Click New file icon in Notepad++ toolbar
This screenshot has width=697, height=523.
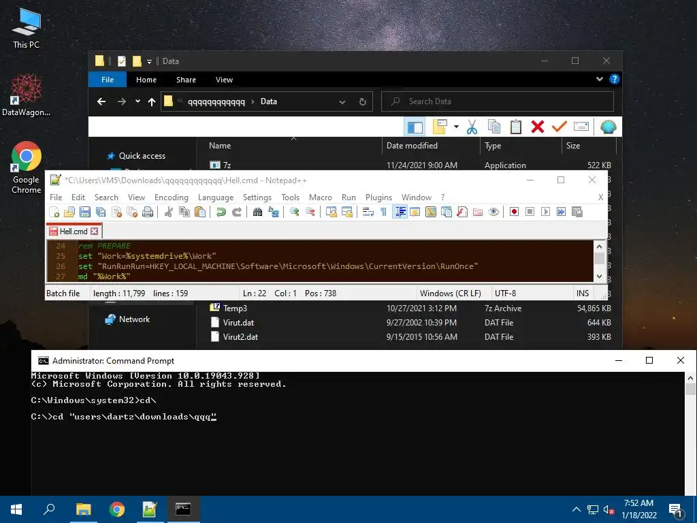54,212
